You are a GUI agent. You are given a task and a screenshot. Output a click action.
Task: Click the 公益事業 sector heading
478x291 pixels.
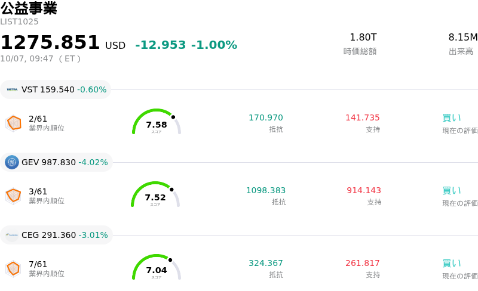[x=29, y=8]
